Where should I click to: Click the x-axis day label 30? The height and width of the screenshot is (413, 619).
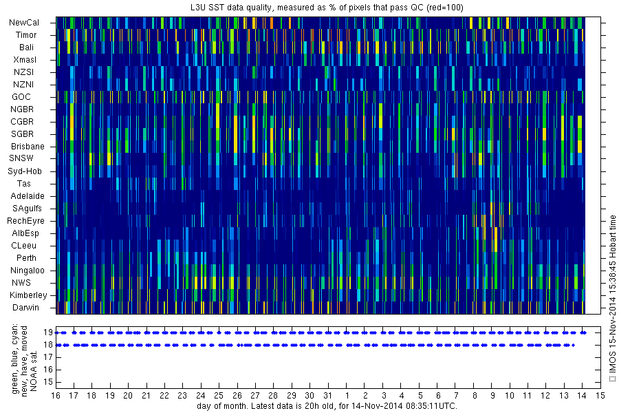[x=309, y=396]
